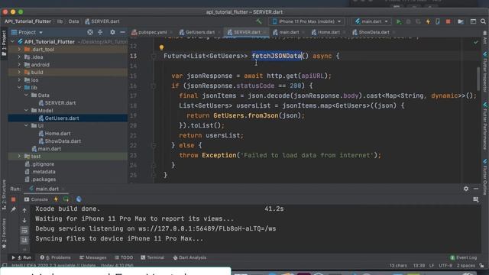Open the Search Everywhere magnifier
Viewport: 489px width, 275px height.
[x=483, y=21]
